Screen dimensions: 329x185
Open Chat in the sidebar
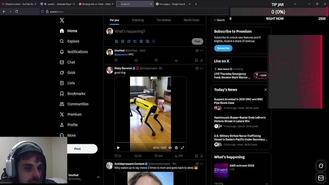pos(67,62)
